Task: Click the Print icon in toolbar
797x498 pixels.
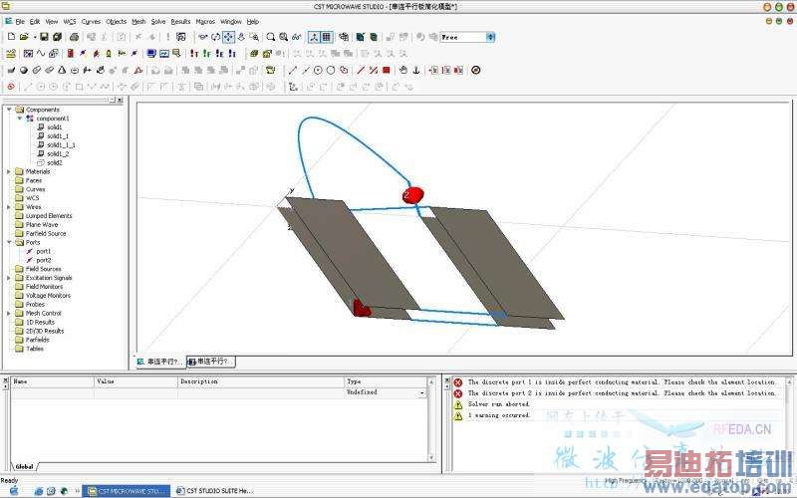Action: tap(74, 37)
